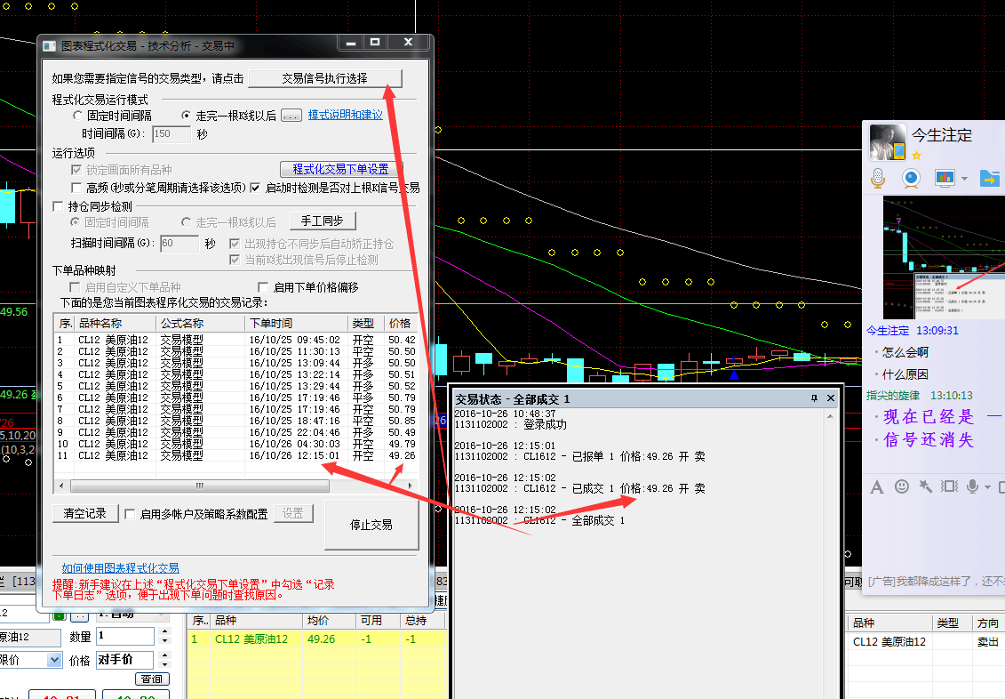Sort trade records by the 公式名称 column header
Image resolution: width=1005 pixels, height=699 pixels.
[x=200, y=323]
